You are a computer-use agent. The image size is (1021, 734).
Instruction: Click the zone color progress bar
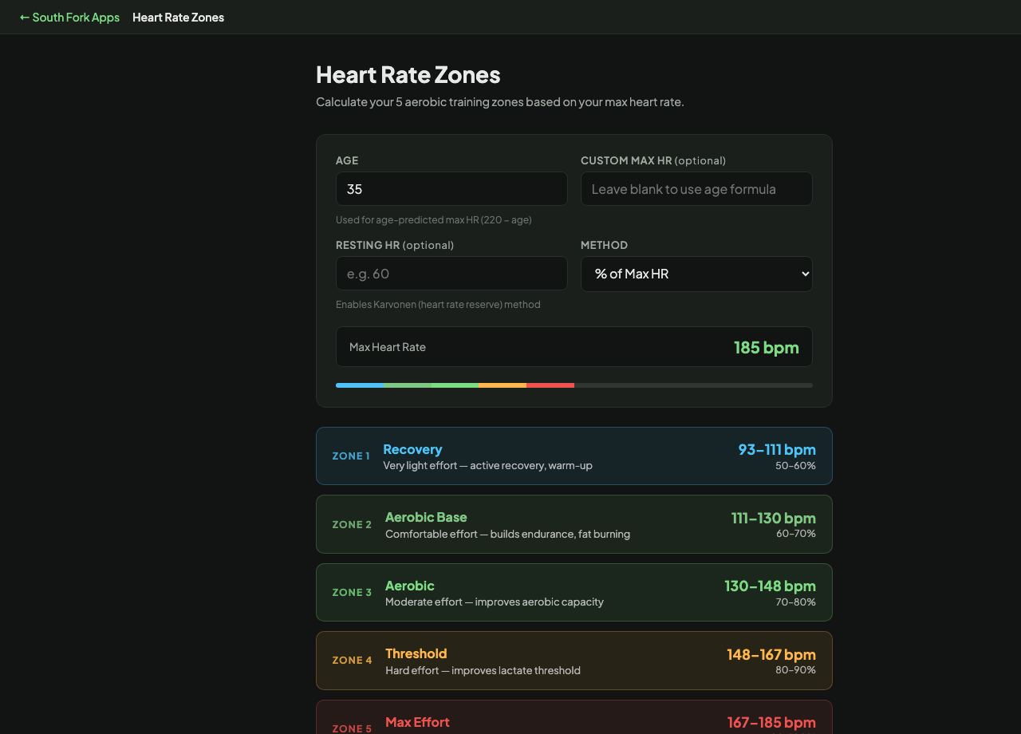[574, 385]
